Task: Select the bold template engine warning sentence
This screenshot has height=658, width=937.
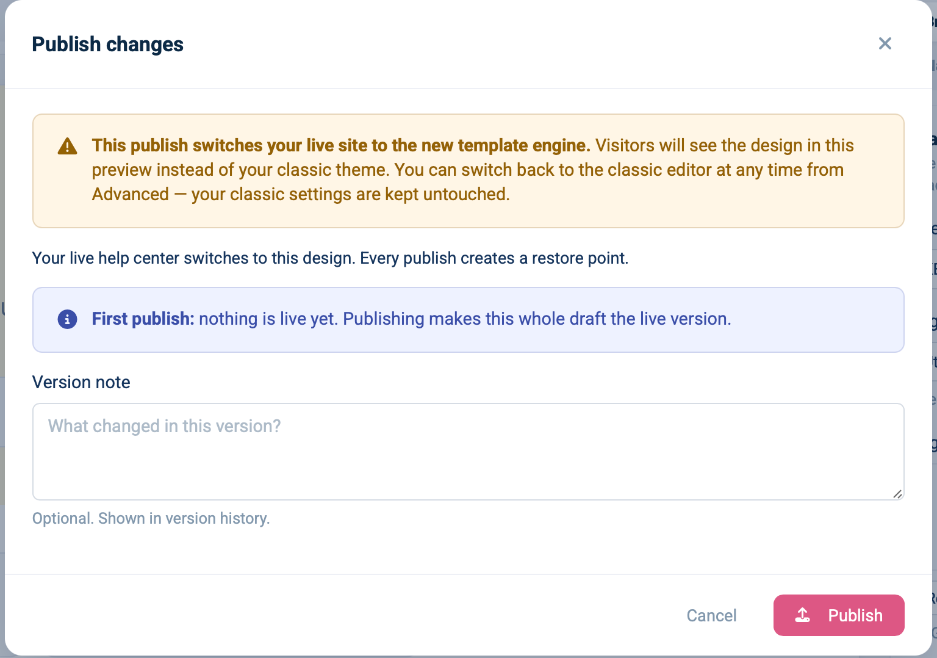Action: [341, 145]
